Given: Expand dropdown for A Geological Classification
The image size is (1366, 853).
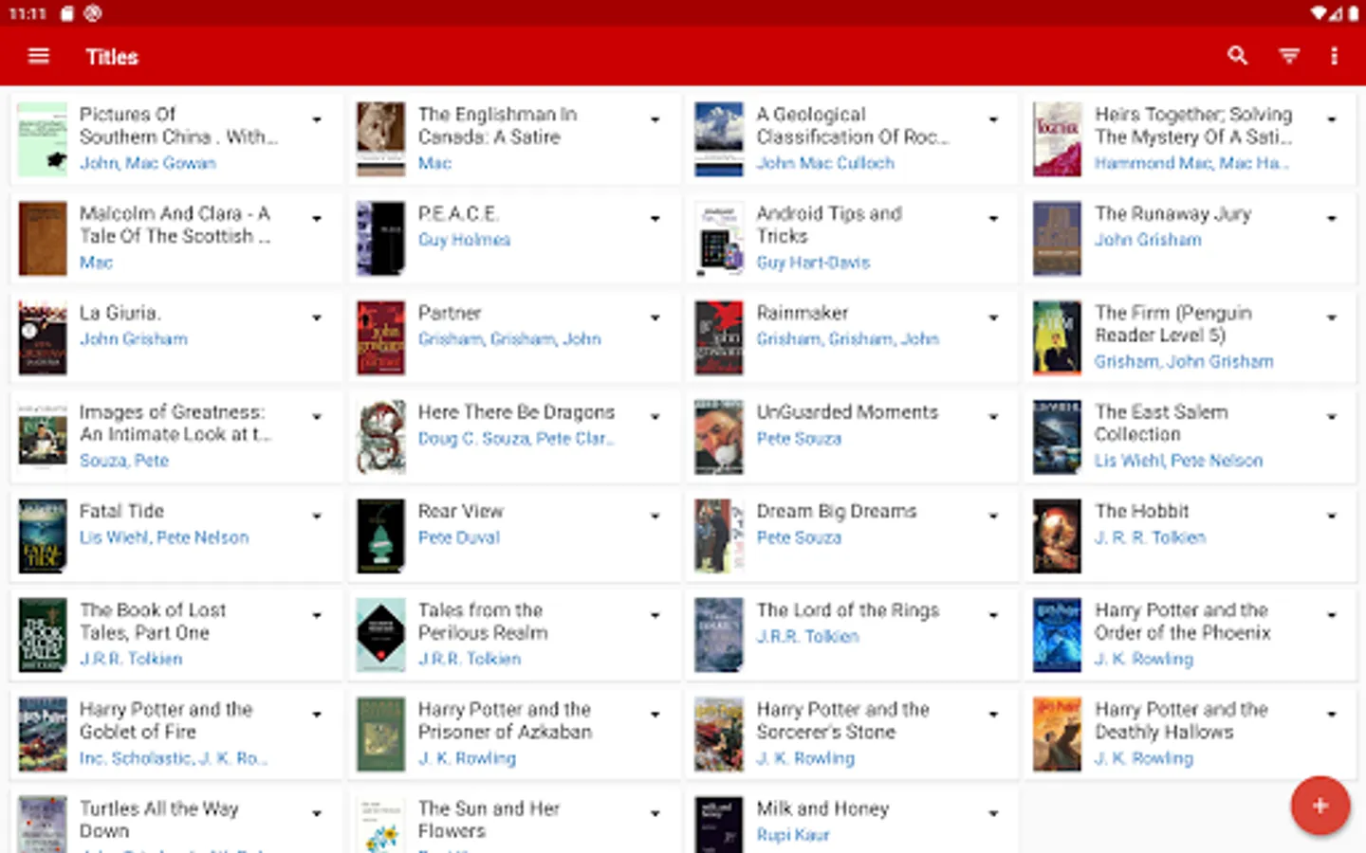Looking at the screenshot, I should pyautogui.click(x=994, y=119).
